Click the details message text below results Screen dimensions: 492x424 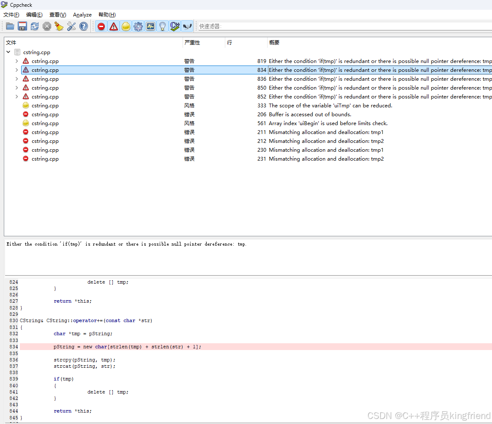coord(126,244)
